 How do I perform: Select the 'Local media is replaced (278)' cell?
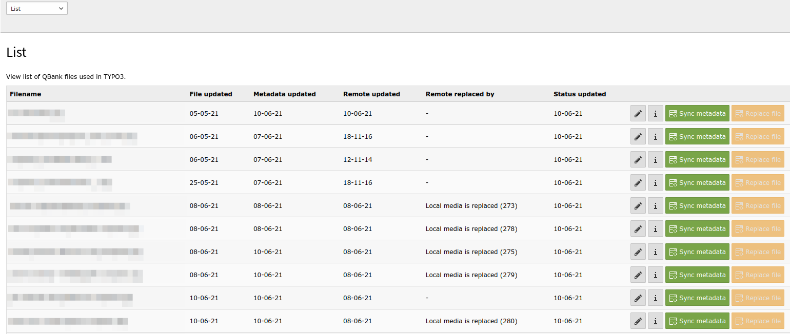pyautogui.click(x=471, y=229)
